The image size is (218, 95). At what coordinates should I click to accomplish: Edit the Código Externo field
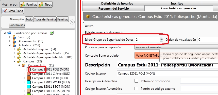pos(167,73)
